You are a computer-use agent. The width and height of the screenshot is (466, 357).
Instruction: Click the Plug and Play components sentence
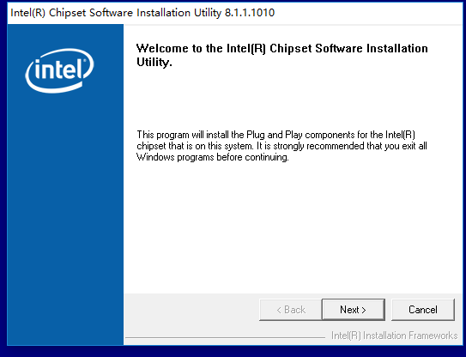point(275,135)
